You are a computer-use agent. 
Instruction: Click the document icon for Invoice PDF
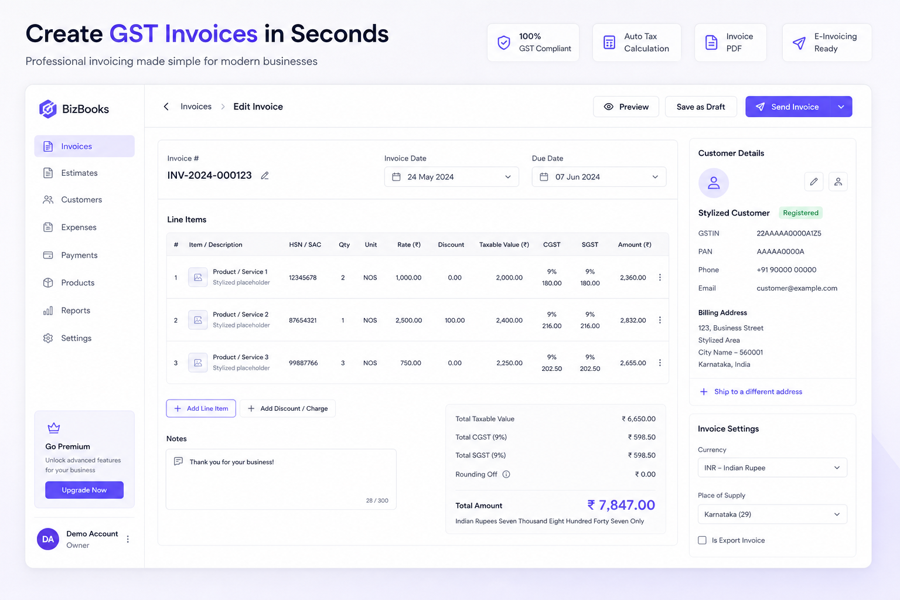click(711, 42)
